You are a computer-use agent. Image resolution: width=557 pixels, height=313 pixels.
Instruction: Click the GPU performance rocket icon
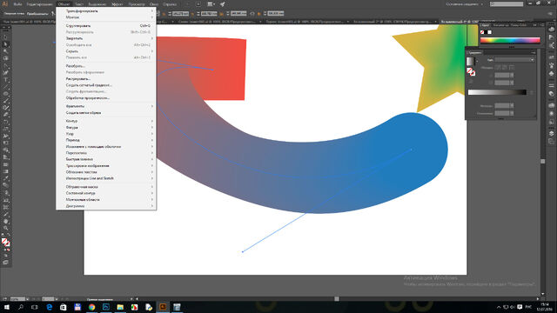pyautogui.click(x=223, y=4)
